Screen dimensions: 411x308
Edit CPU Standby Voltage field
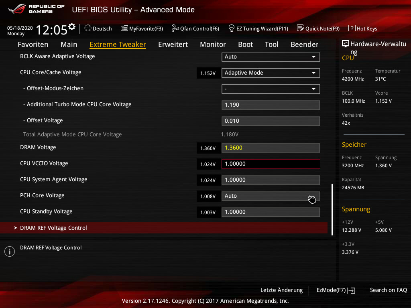point(271,212)
